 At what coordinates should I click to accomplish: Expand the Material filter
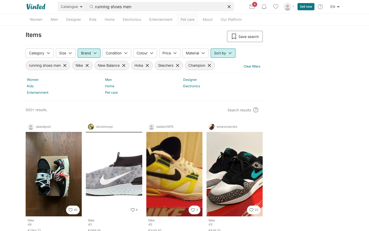click(196, 53)
